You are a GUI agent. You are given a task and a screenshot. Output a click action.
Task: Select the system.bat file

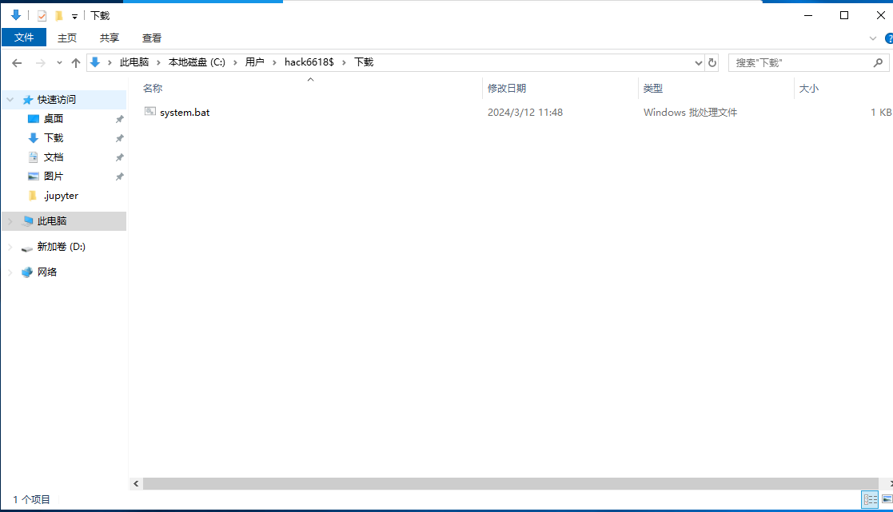click(x=184, y=113)
